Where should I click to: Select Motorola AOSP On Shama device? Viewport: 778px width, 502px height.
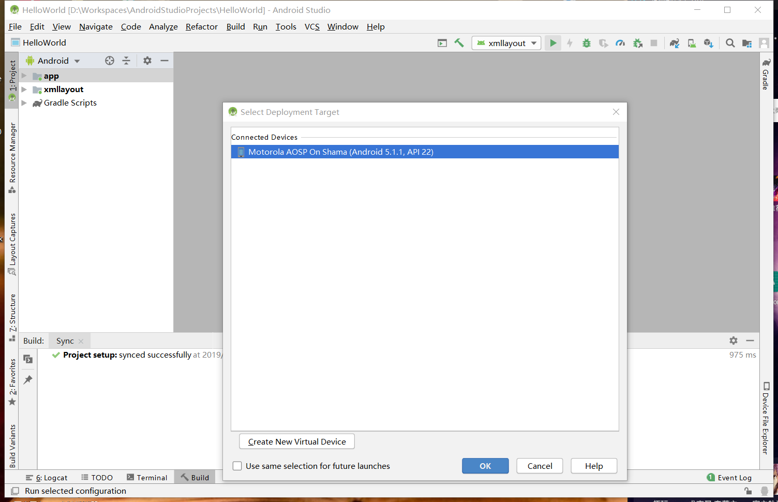click(425, 152)
